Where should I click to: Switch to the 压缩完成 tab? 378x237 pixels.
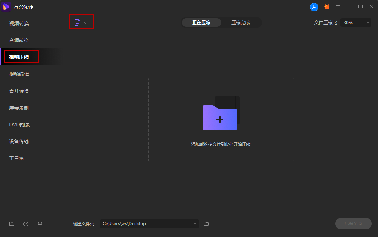[x=240, y=22]
